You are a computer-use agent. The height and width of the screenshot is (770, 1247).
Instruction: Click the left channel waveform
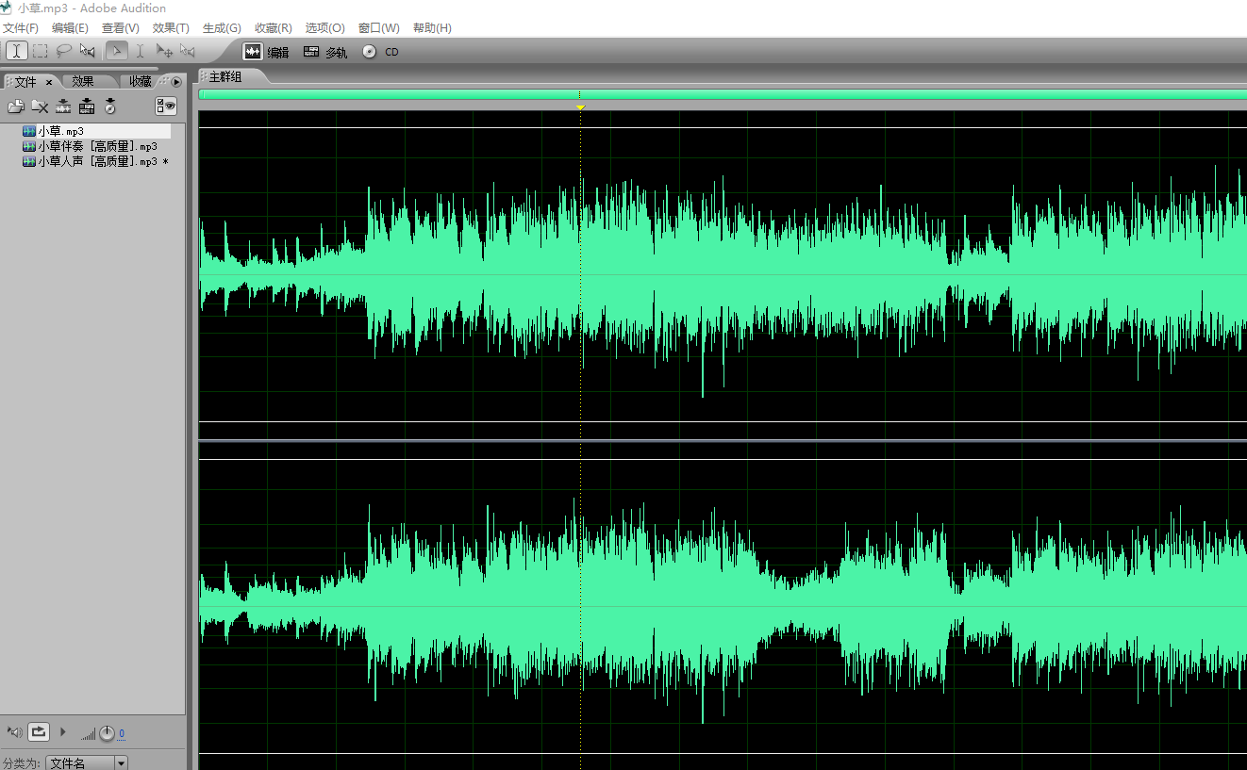tap(723, 275)
